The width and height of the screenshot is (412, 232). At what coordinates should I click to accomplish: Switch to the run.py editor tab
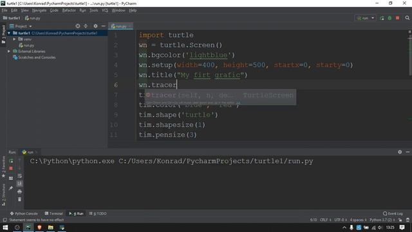[120, 26]
